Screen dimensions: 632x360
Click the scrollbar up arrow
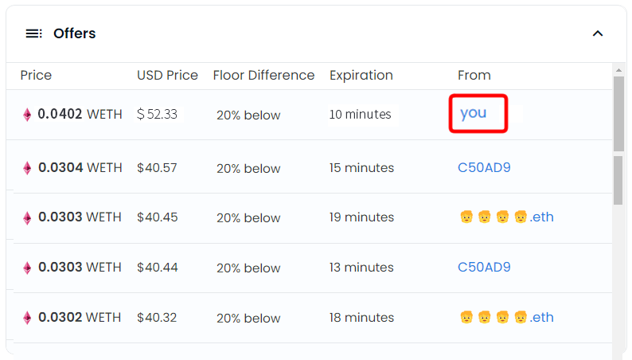[x=618, y=70]
